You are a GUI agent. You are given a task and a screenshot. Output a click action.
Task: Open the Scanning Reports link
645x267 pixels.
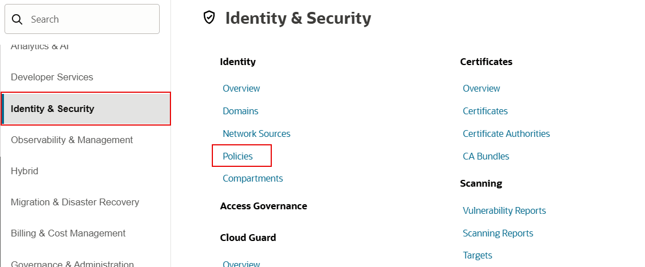[x=498, y=233]
